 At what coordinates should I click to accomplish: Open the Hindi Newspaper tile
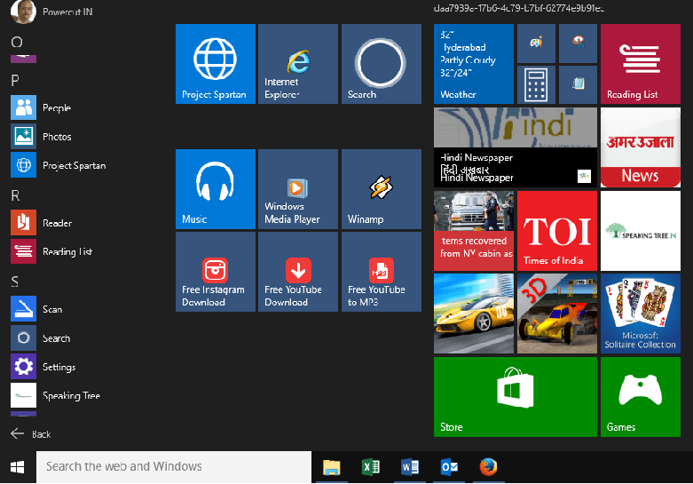(516, 147)
